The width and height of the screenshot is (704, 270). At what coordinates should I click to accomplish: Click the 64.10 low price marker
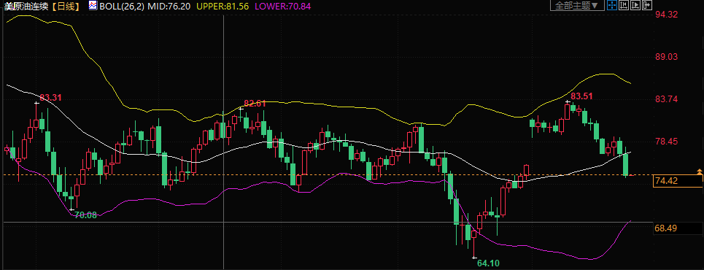[x=488, y=263]
